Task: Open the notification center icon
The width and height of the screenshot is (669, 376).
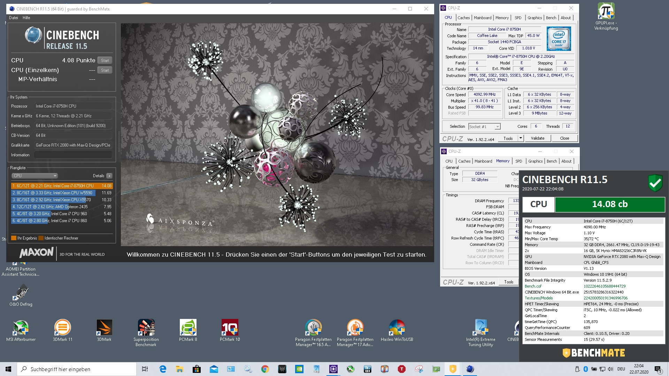Action: pyautogui.click(x=658, y=369)
